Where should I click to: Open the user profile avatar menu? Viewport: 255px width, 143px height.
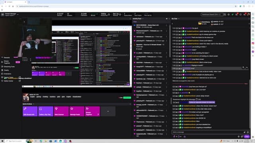249,14
